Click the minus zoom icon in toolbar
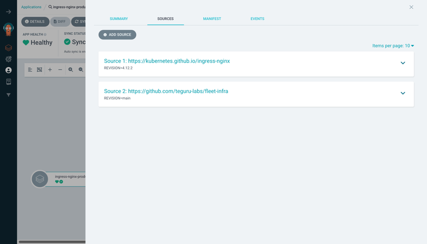 click(x=60, y=70)
